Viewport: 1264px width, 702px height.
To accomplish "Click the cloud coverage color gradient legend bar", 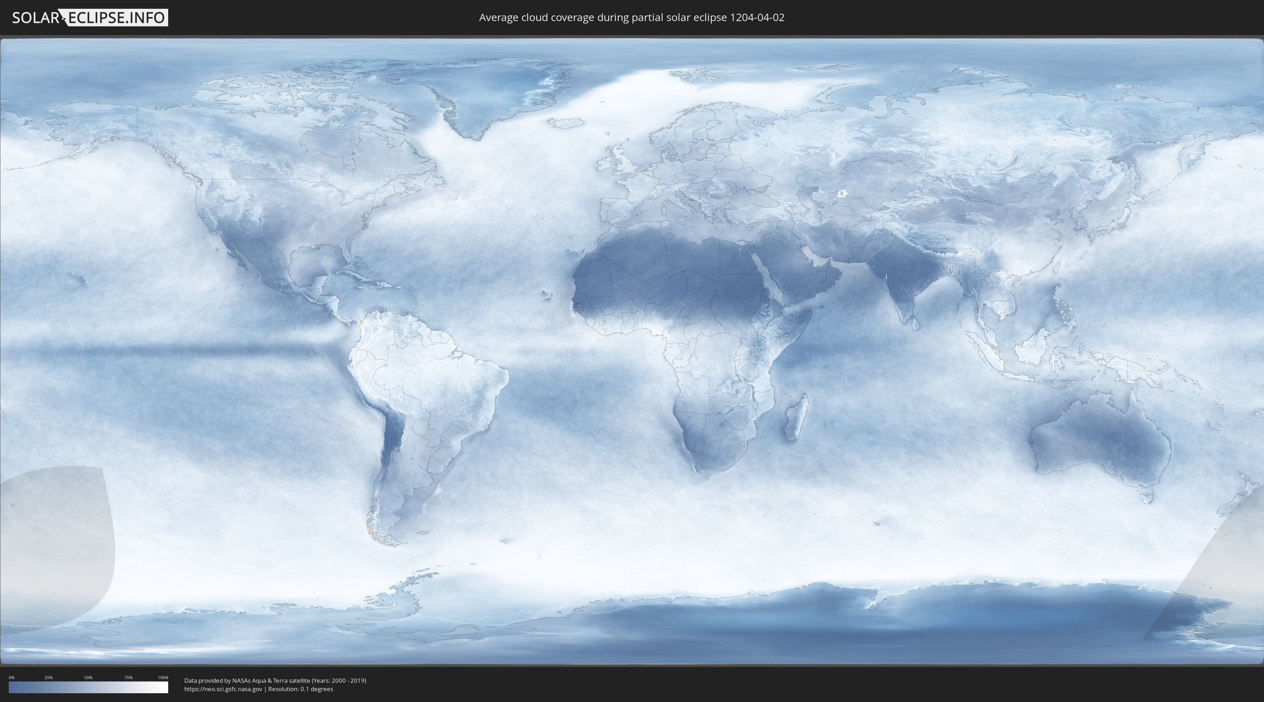I will pos(88,687).
